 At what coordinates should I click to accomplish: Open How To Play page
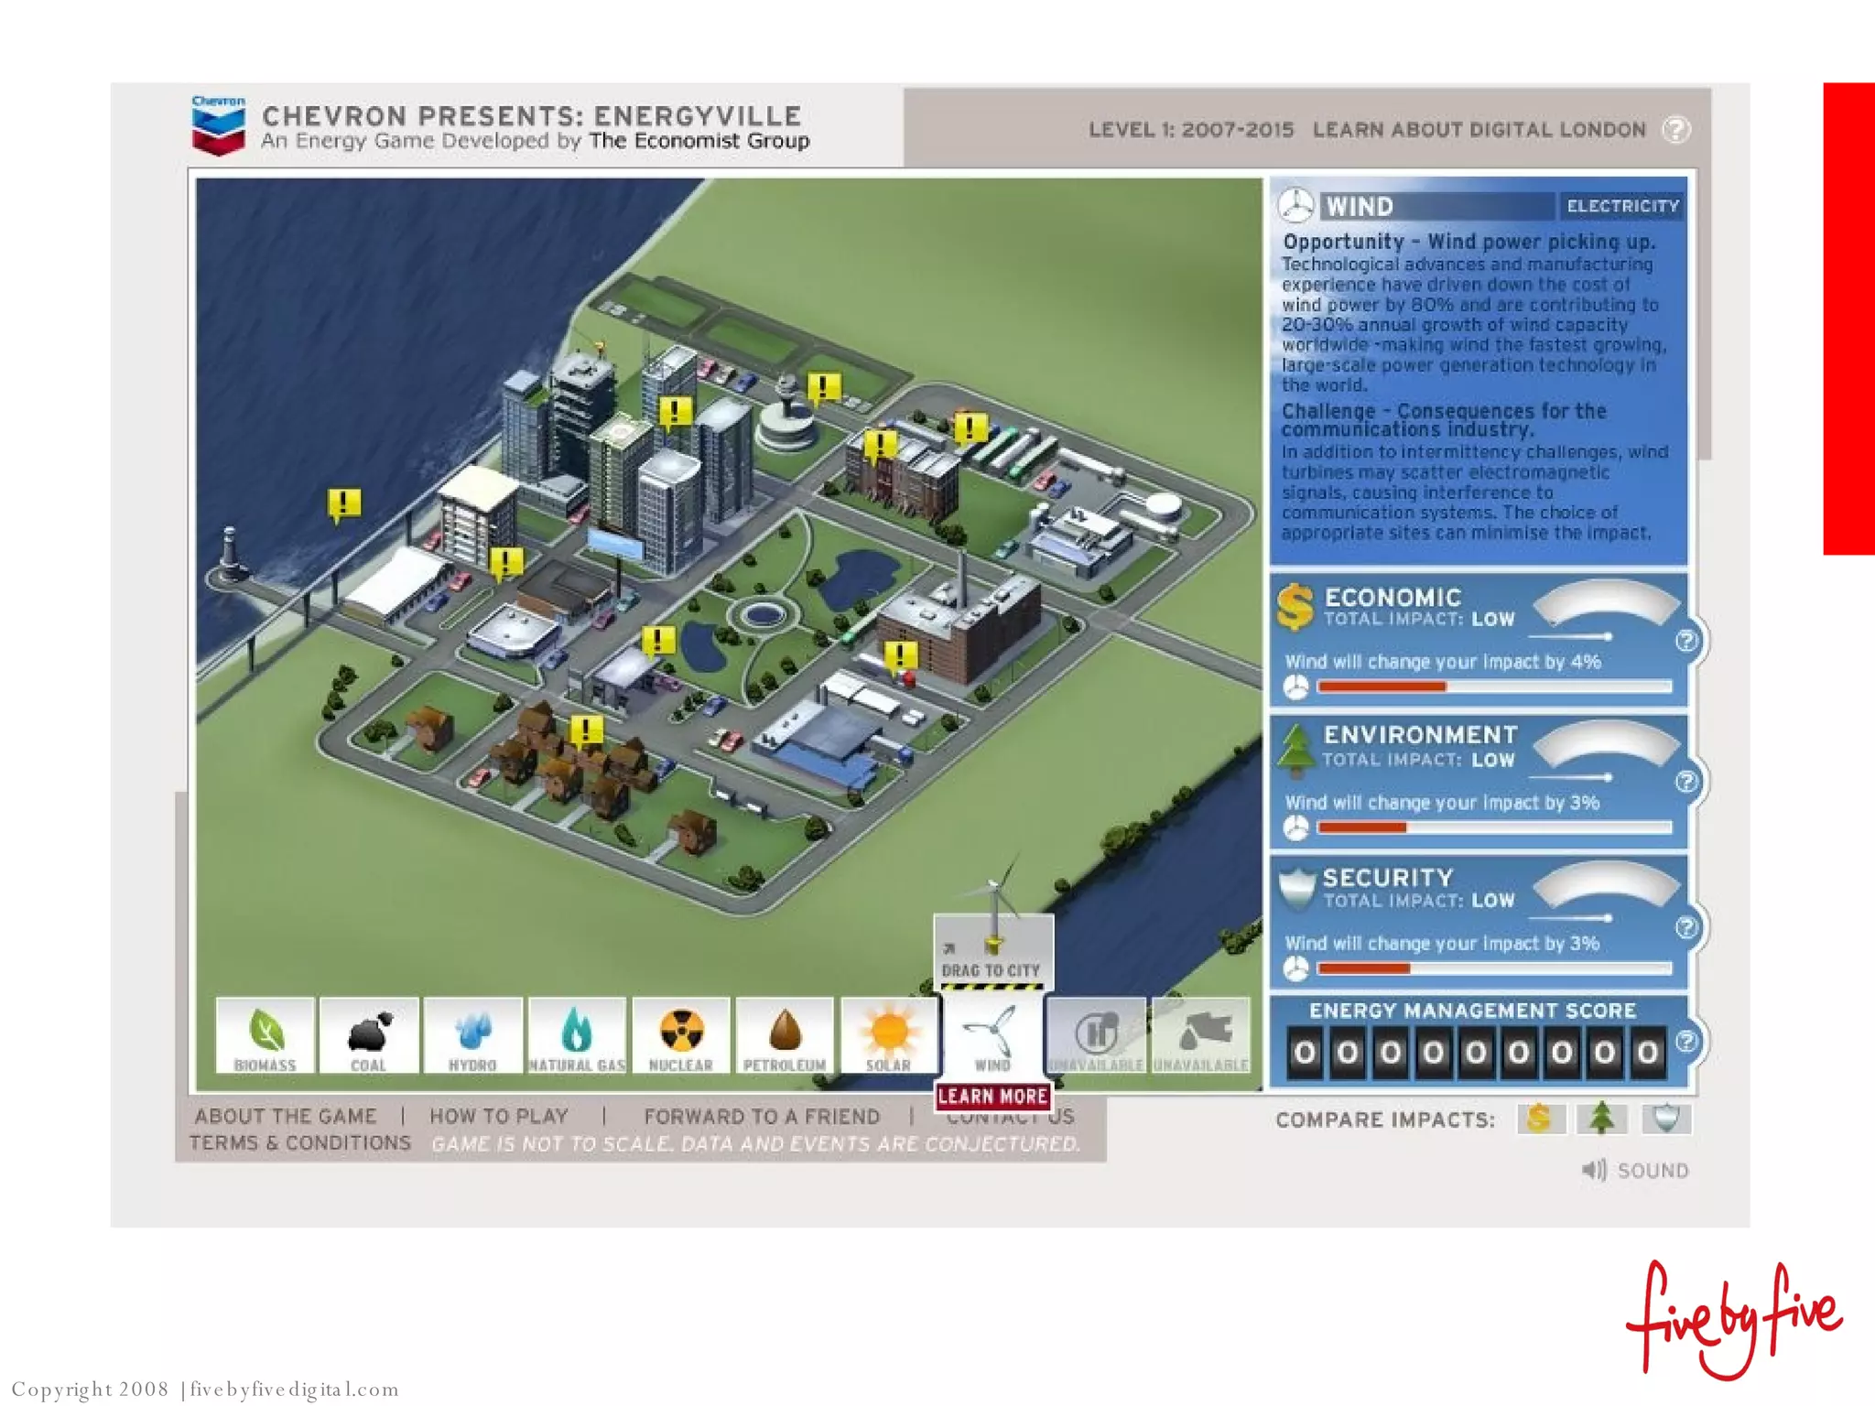pyautogui.click(x=499, y=1117)
